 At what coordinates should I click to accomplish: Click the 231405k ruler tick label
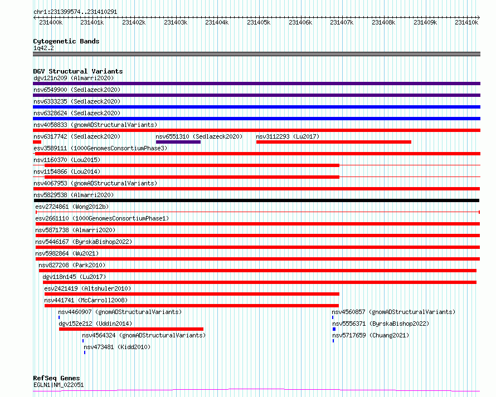(259, 22)
